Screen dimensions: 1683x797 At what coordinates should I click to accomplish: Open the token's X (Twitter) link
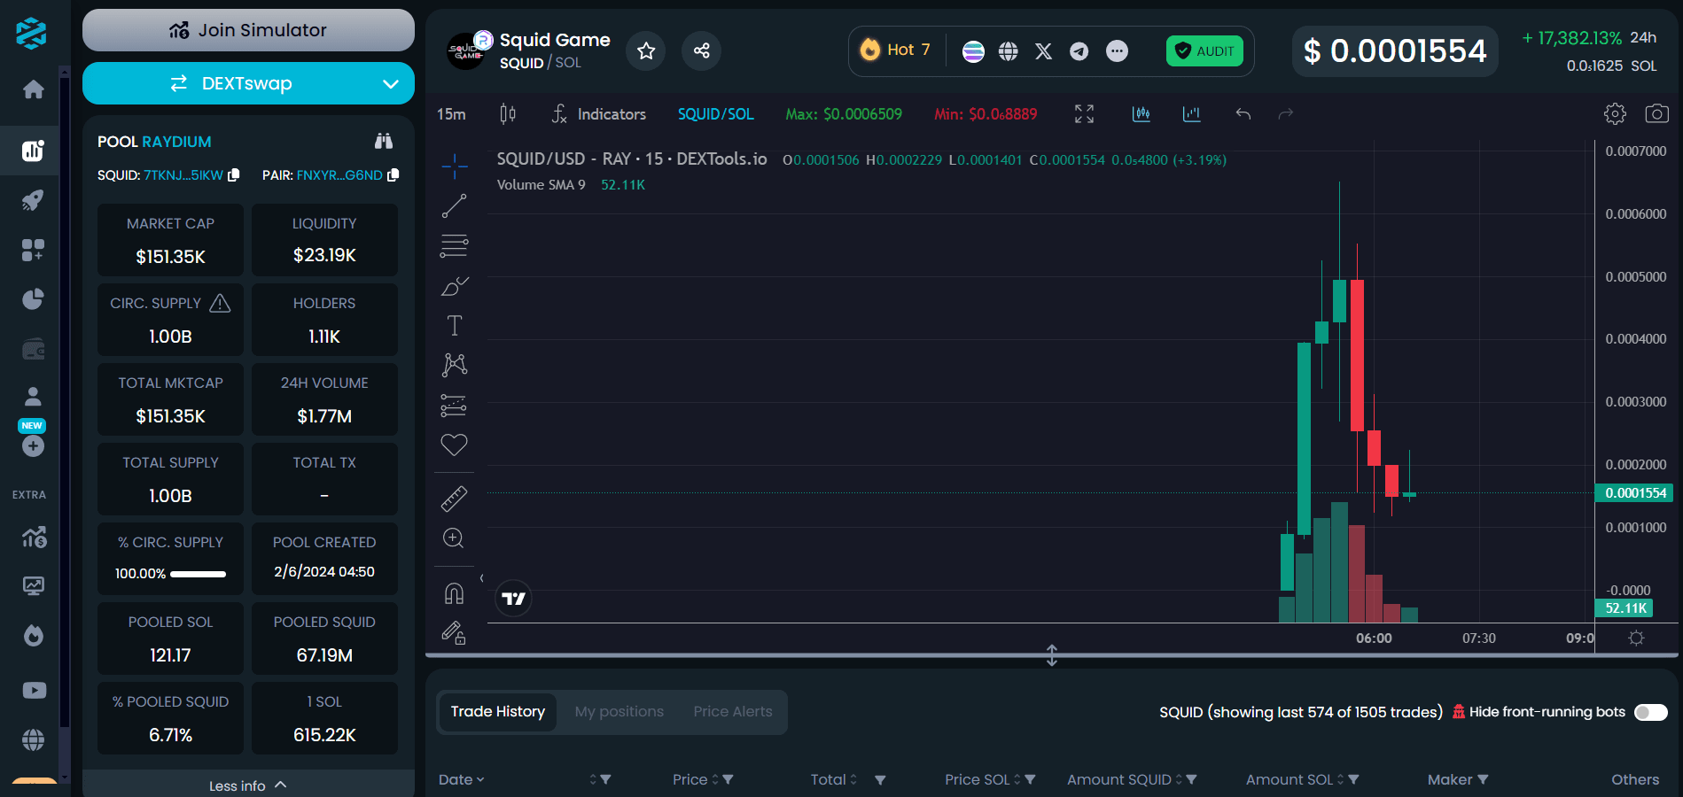pyautogui.click(x=1043, y=51)
